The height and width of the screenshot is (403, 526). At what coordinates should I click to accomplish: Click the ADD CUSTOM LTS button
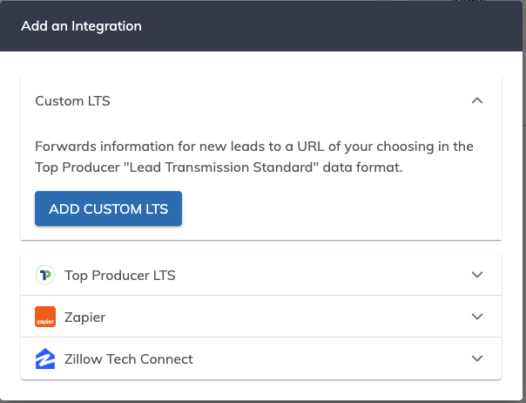tap(108, 209)
